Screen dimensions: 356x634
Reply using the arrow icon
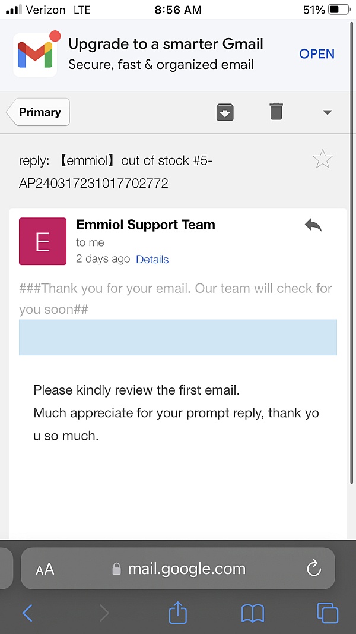(313, 225)
